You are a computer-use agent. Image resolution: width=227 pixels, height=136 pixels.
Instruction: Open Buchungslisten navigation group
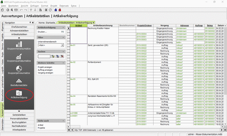click(x=19, y=122)
